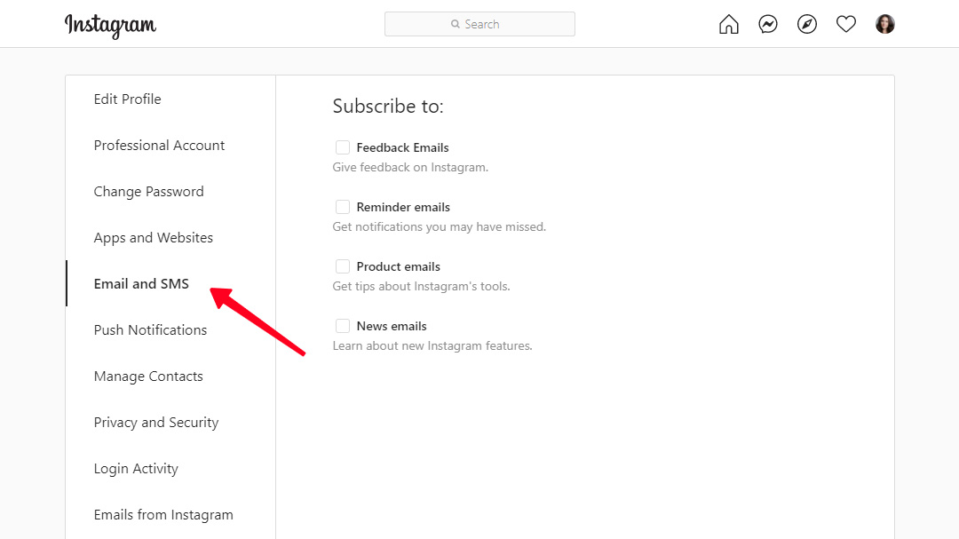Enable News emails checkbox
The height and width of the screenshot is (539, 959).
coord(343,326)
